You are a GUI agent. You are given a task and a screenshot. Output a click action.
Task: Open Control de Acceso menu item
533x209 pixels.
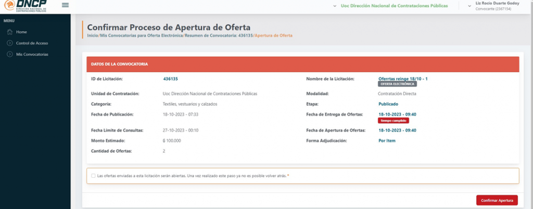[32, 43]
